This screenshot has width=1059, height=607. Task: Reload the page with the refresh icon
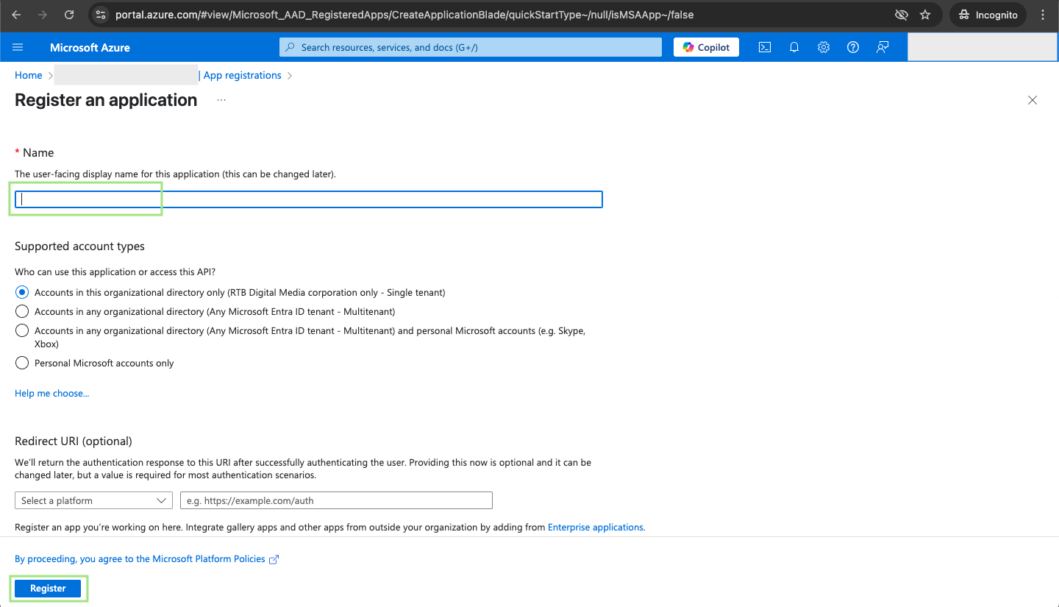tap(69, 15)
